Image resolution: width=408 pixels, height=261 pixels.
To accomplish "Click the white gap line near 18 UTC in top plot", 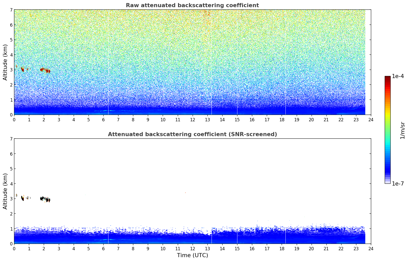I will [x=285, y=77].
